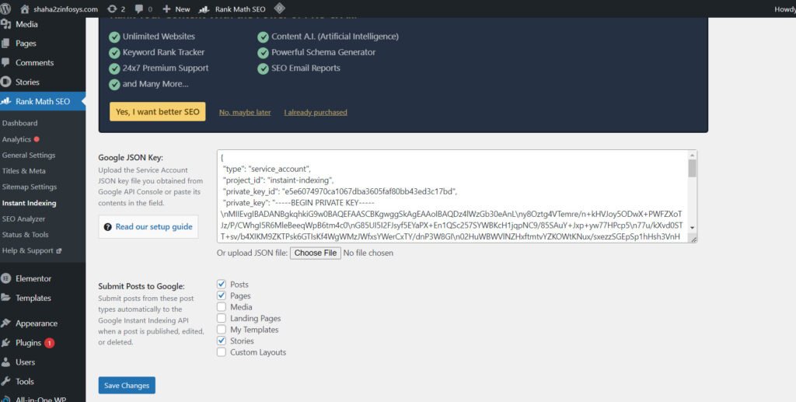The width and height of the screenshot is (796, 402).
Task: Open Sitemap Settings submenu item
Action: click(30, 187)
